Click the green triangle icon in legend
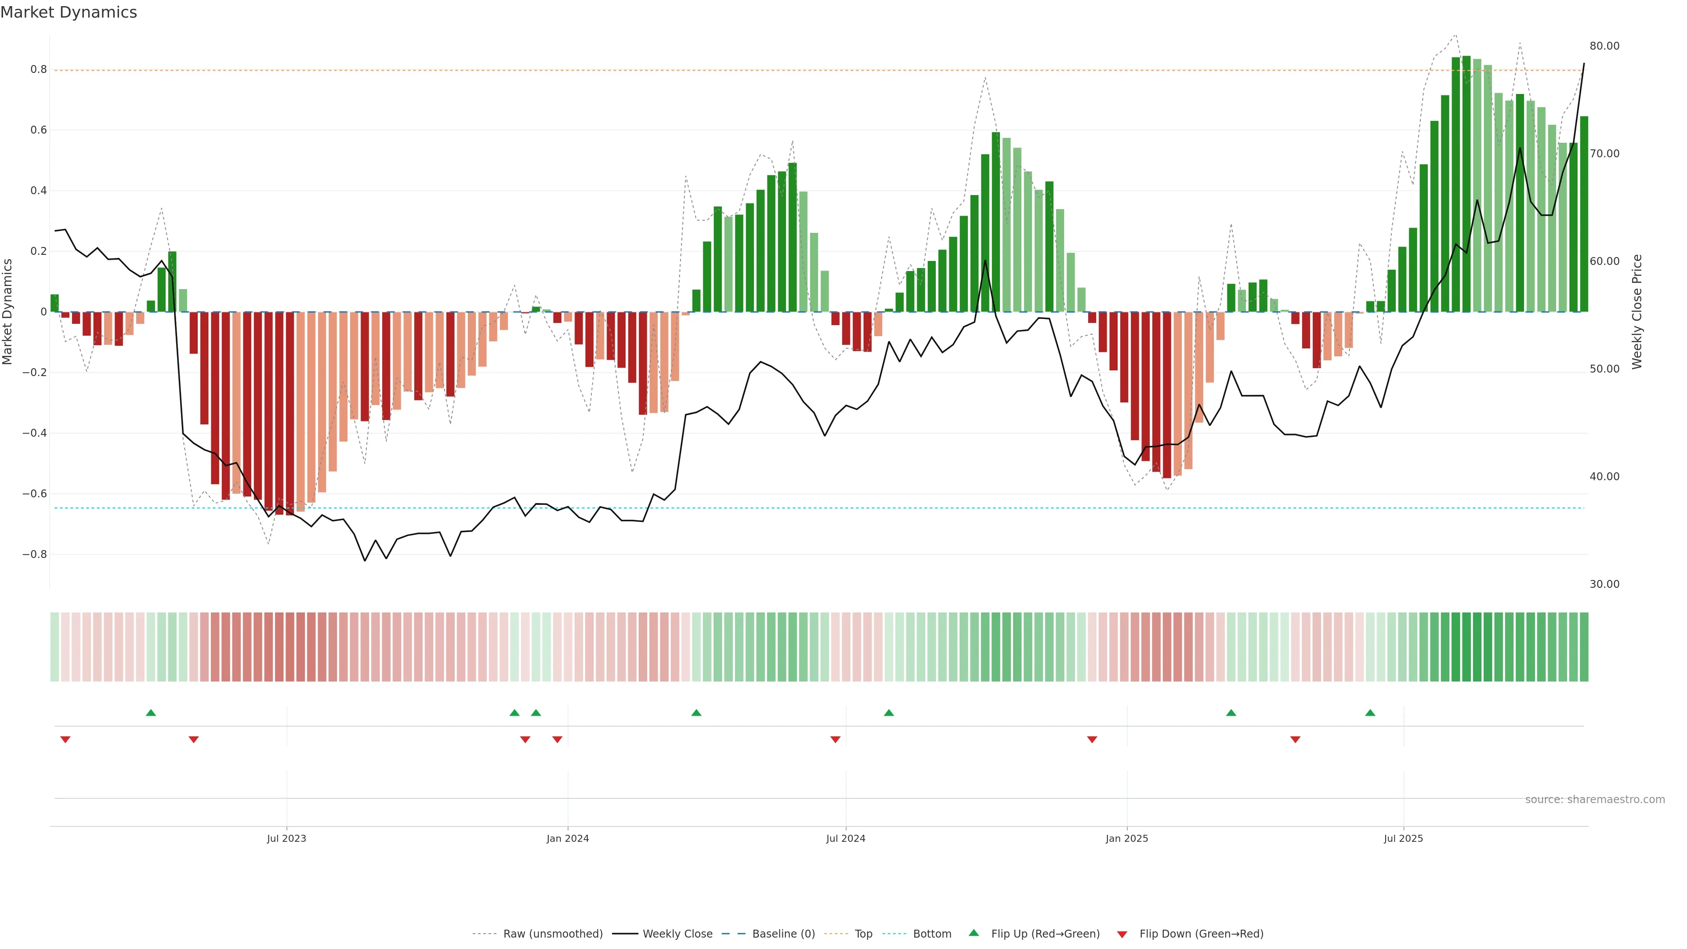1687x949 pixels. point(974,933)
